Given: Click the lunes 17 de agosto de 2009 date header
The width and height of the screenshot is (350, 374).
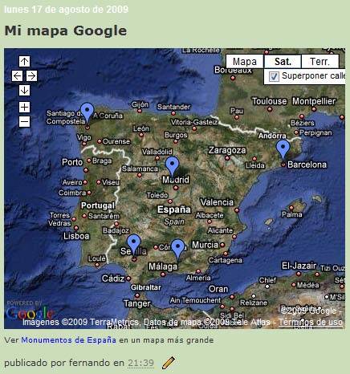Looking at the screenshot, I should click(67, 10).
